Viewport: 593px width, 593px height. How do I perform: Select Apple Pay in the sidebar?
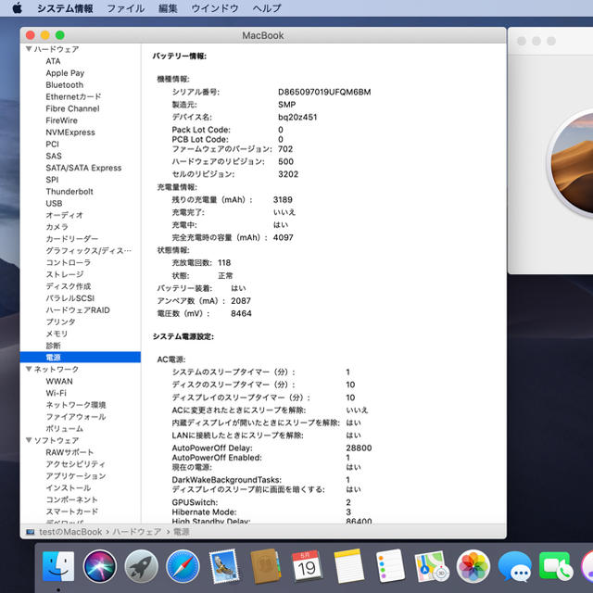click(65, 73)
